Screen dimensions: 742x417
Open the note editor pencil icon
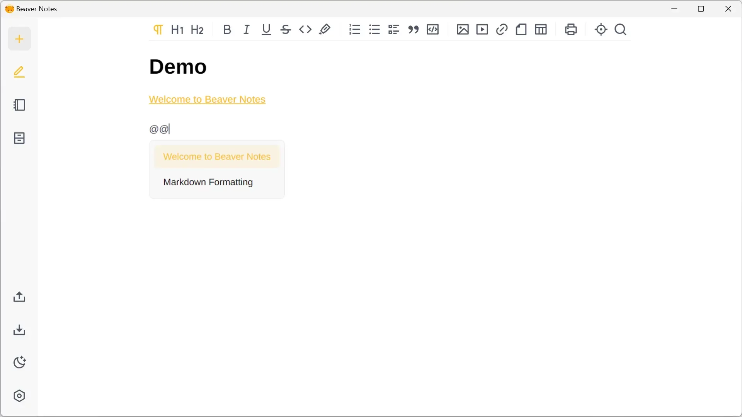coord(19,72)
